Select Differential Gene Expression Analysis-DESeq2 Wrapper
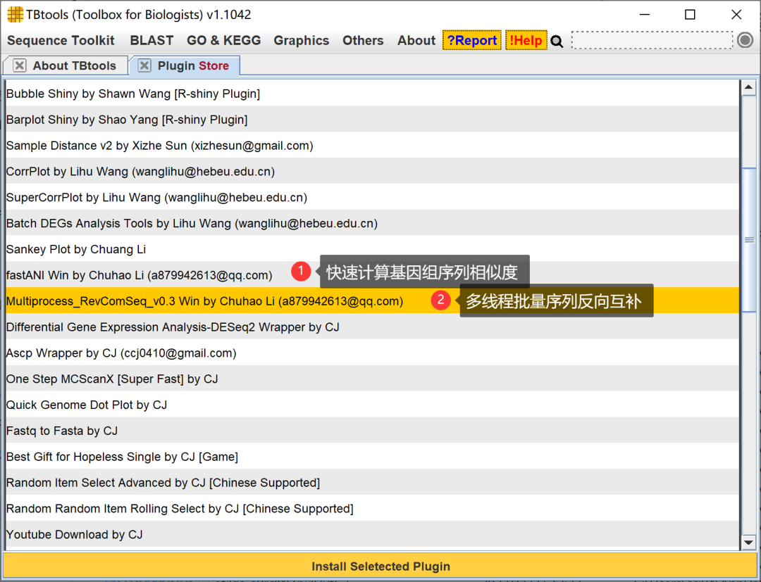761x582 pixels. point(372,327)
